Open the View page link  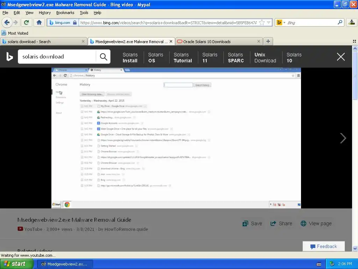pyautogui.click(x=316, y=223)
